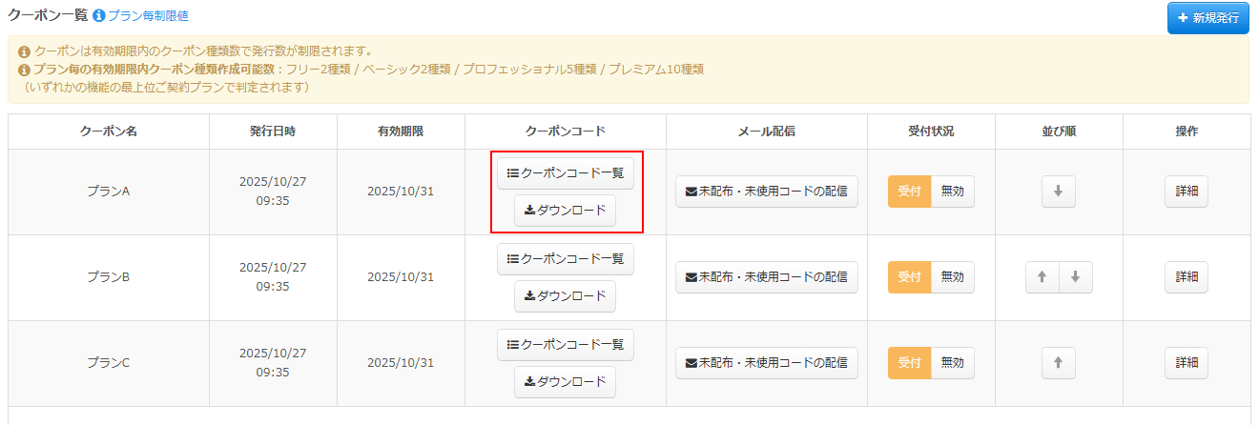Move プランC up with arrow icon
1259x425 pixels.
coord(1058,363)
